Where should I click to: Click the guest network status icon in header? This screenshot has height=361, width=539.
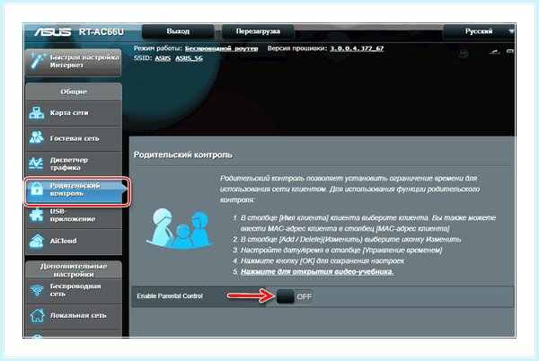(x=464, y=54)
